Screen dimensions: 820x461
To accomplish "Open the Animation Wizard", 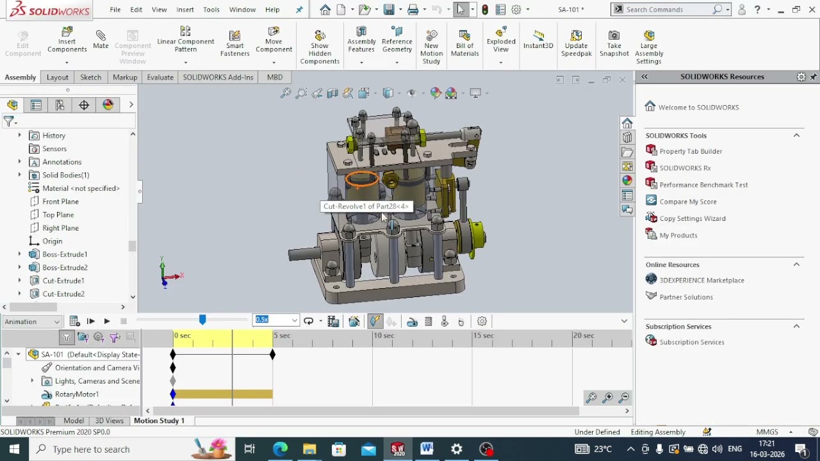I will (354, 321).
